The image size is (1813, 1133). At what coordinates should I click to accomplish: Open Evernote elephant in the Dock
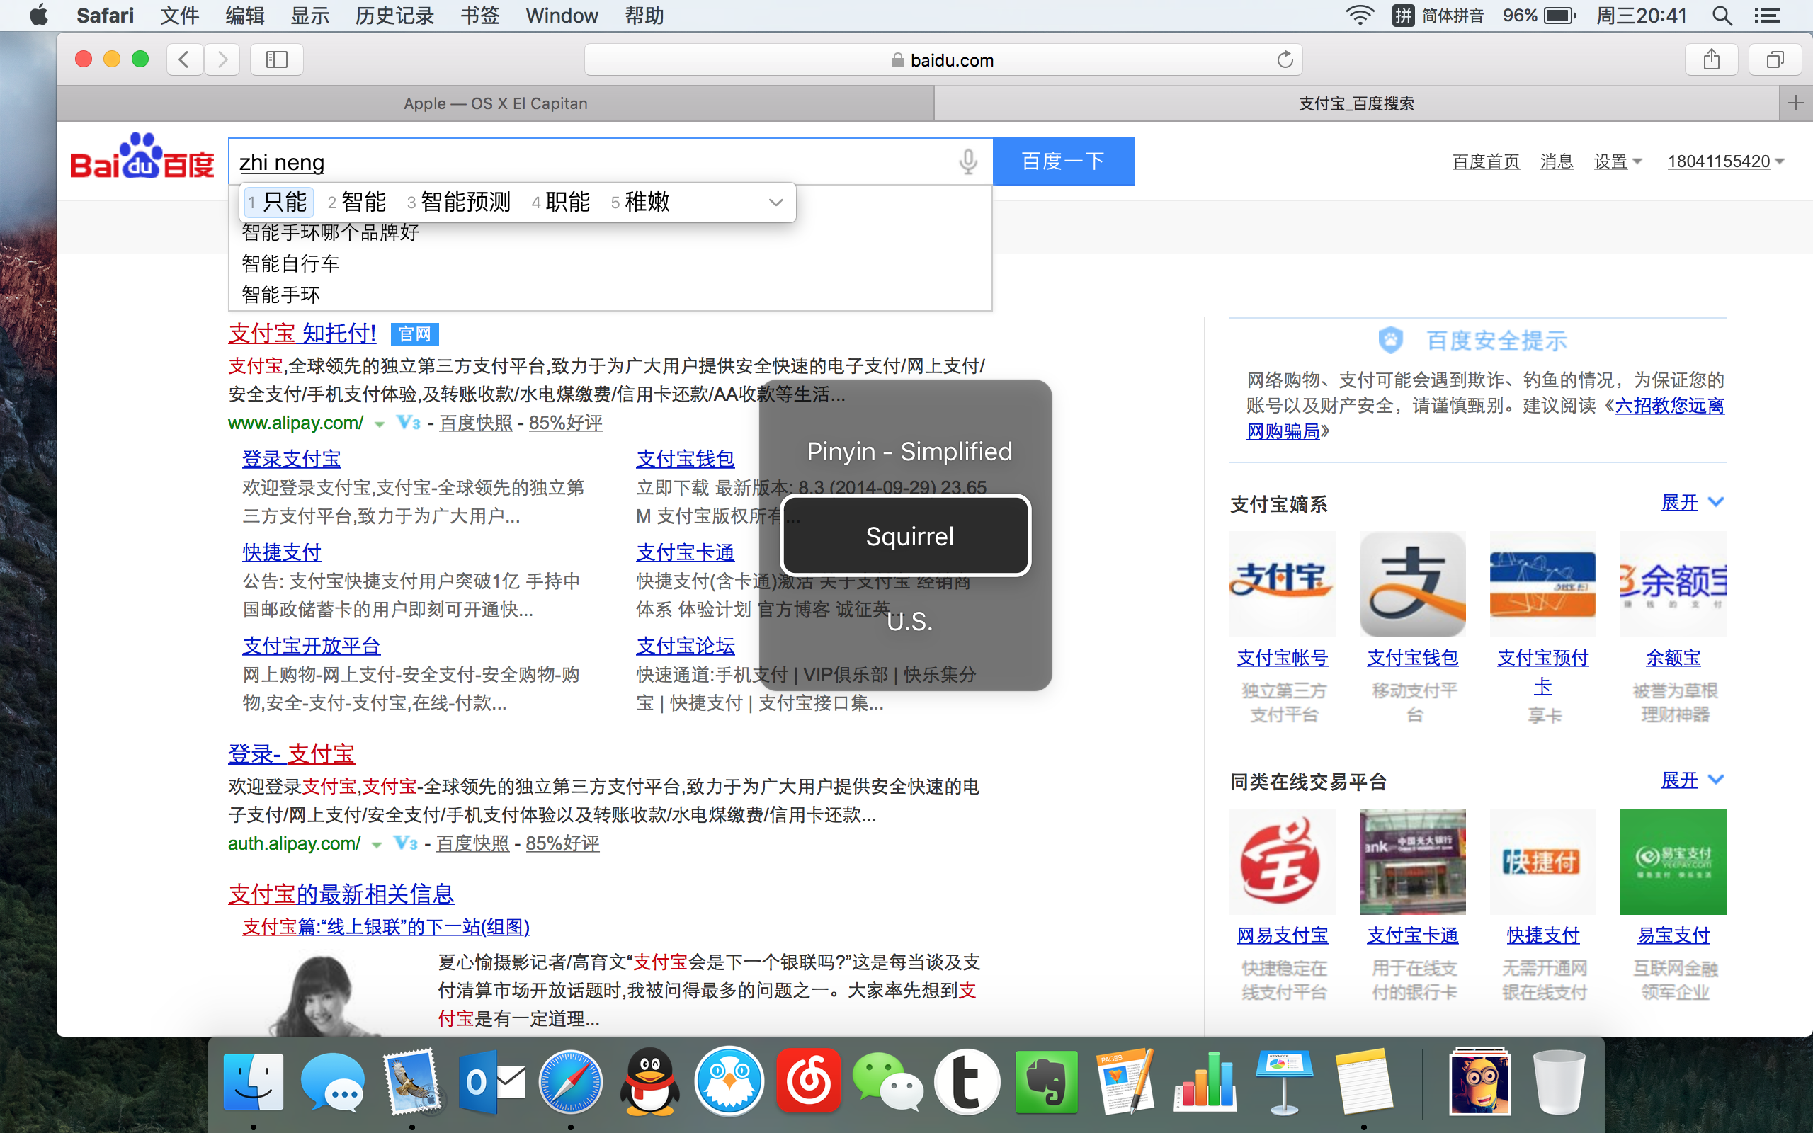(x=1047, y=1081)
